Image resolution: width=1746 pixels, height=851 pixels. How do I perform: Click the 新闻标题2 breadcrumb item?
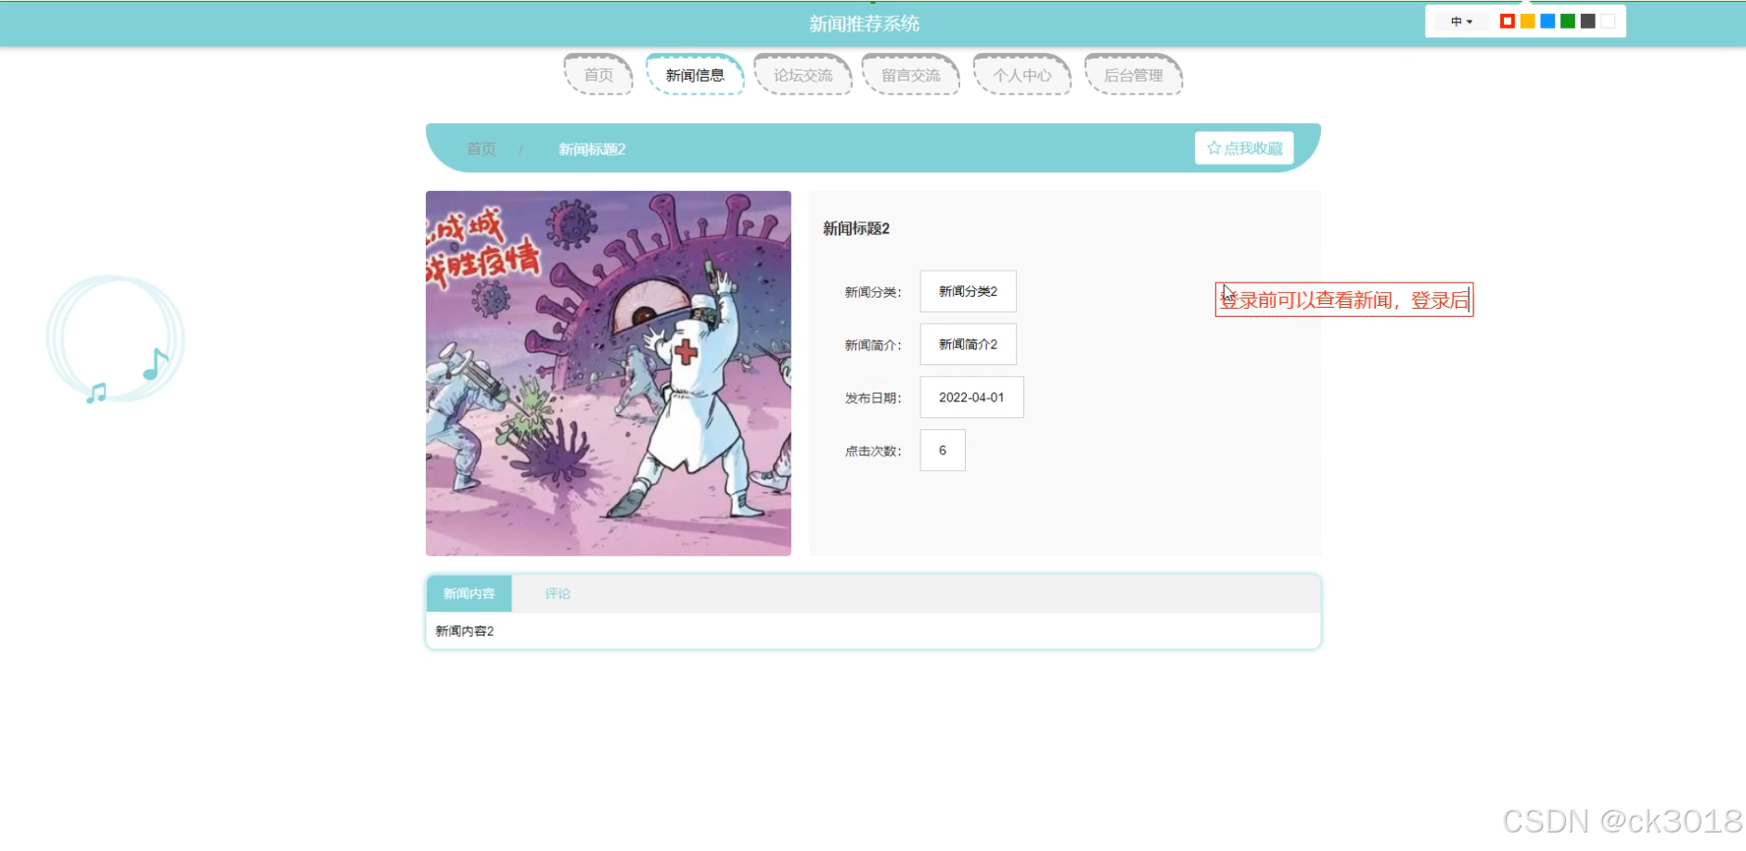tap(592, 149)
